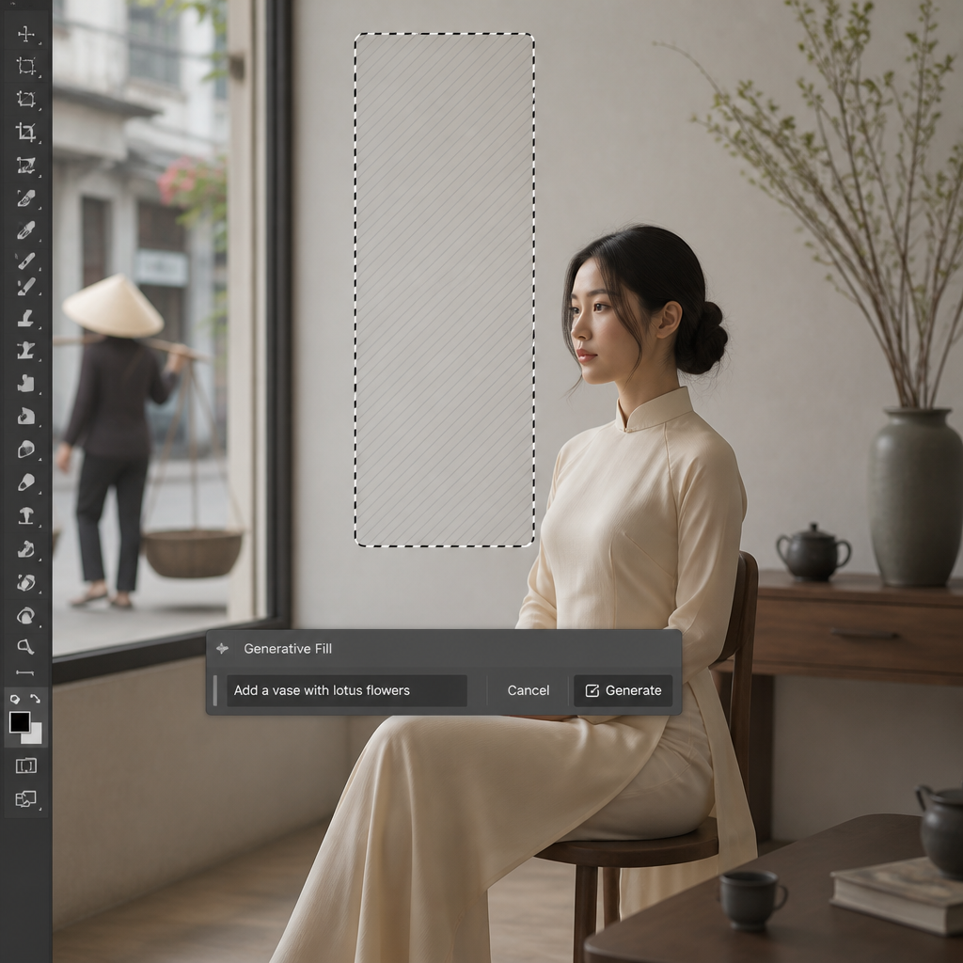The height and width of the screenshot is (963, 963).
Task: Select the Rectangular Marquee tool
Action: click(x=25, y=66)
